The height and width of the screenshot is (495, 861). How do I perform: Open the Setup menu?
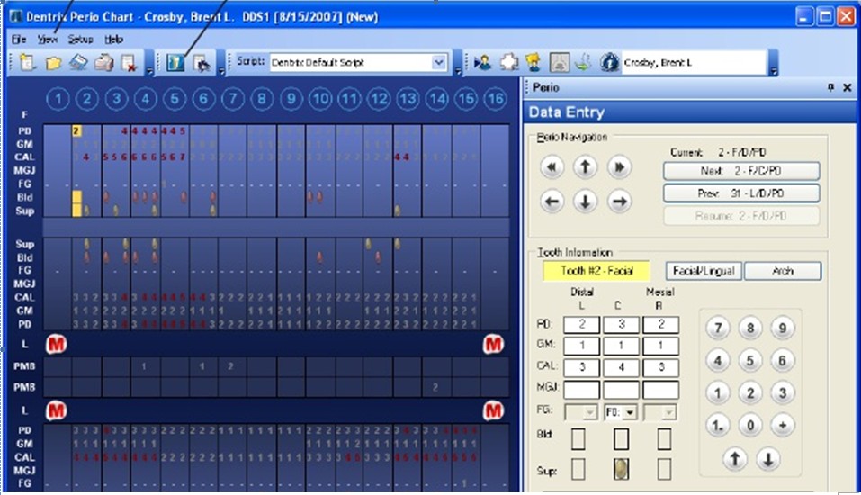point(80,40)
